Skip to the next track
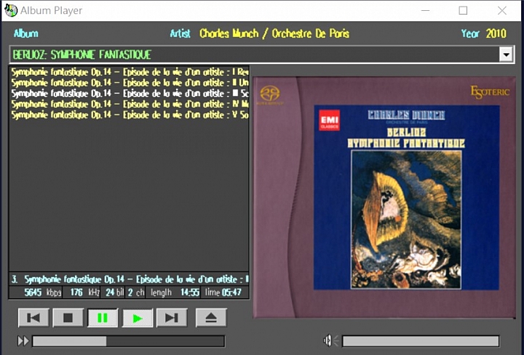This screenshot has height=355, width=524. coord(172,318)
